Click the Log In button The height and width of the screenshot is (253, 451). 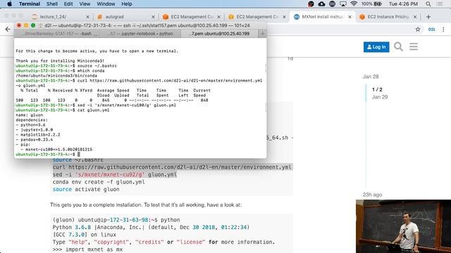(x=376, y=47)
